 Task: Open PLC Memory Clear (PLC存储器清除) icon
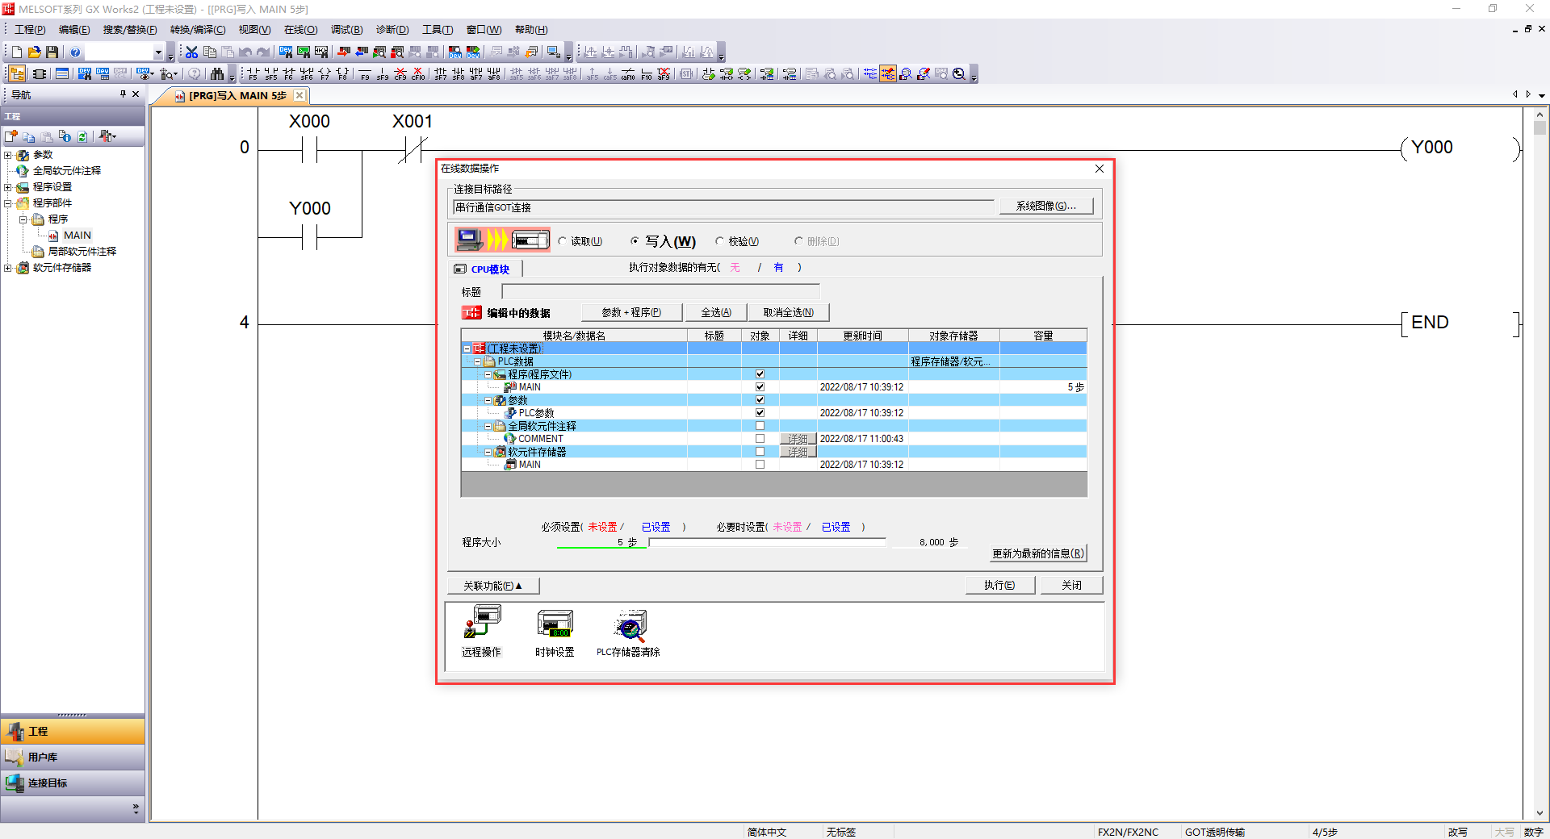629,632
